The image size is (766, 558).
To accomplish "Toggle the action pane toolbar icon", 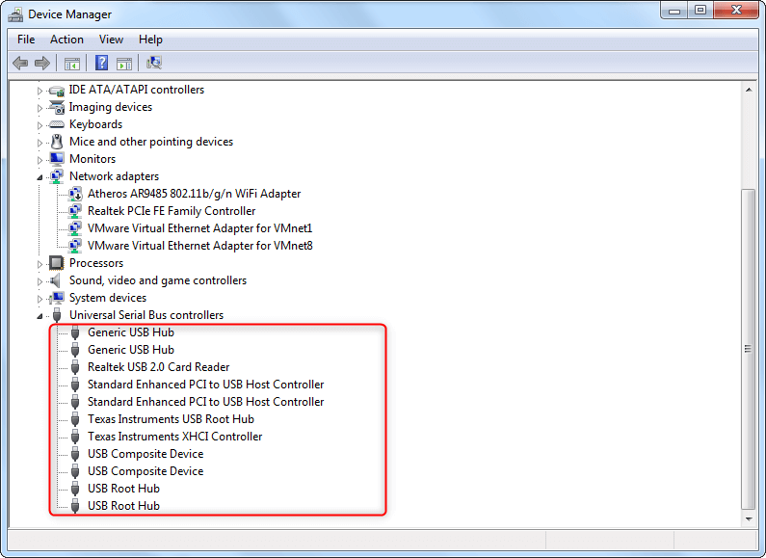I will point(124,63).
